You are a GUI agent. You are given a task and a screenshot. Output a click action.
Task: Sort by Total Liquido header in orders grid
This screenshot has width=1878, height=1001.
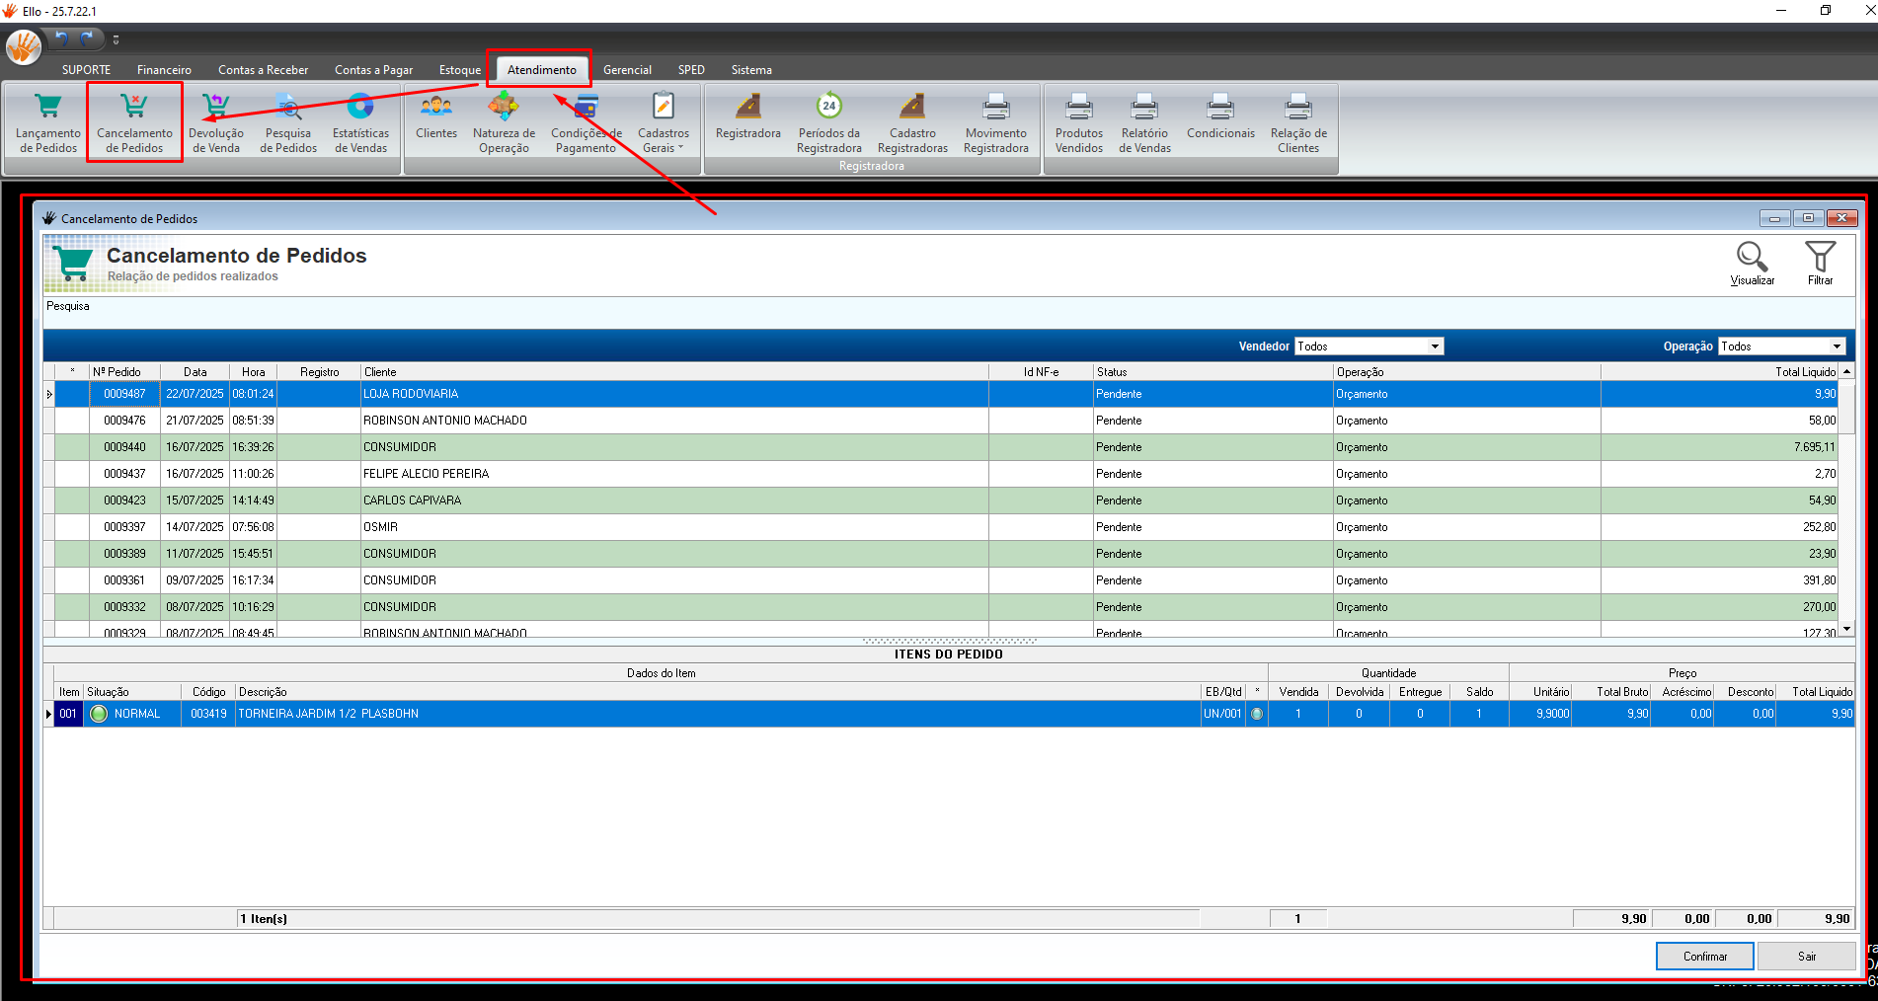click(x=1719, y=372)
